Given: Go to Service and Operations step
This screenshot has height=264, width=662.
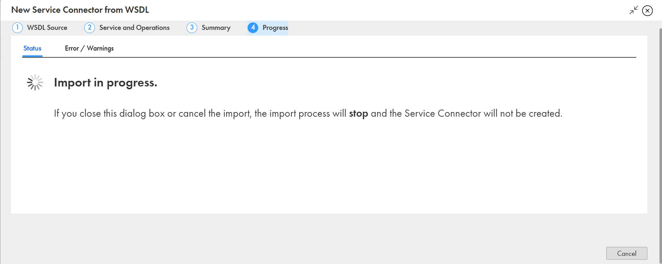Looking at the screenshot, I should [134, 28].
